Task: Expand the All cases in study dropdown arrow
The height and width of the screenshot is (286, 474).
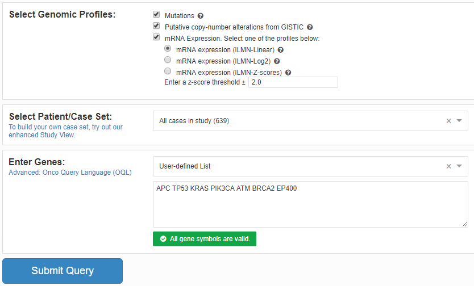Action: click(x=459, y=121)
